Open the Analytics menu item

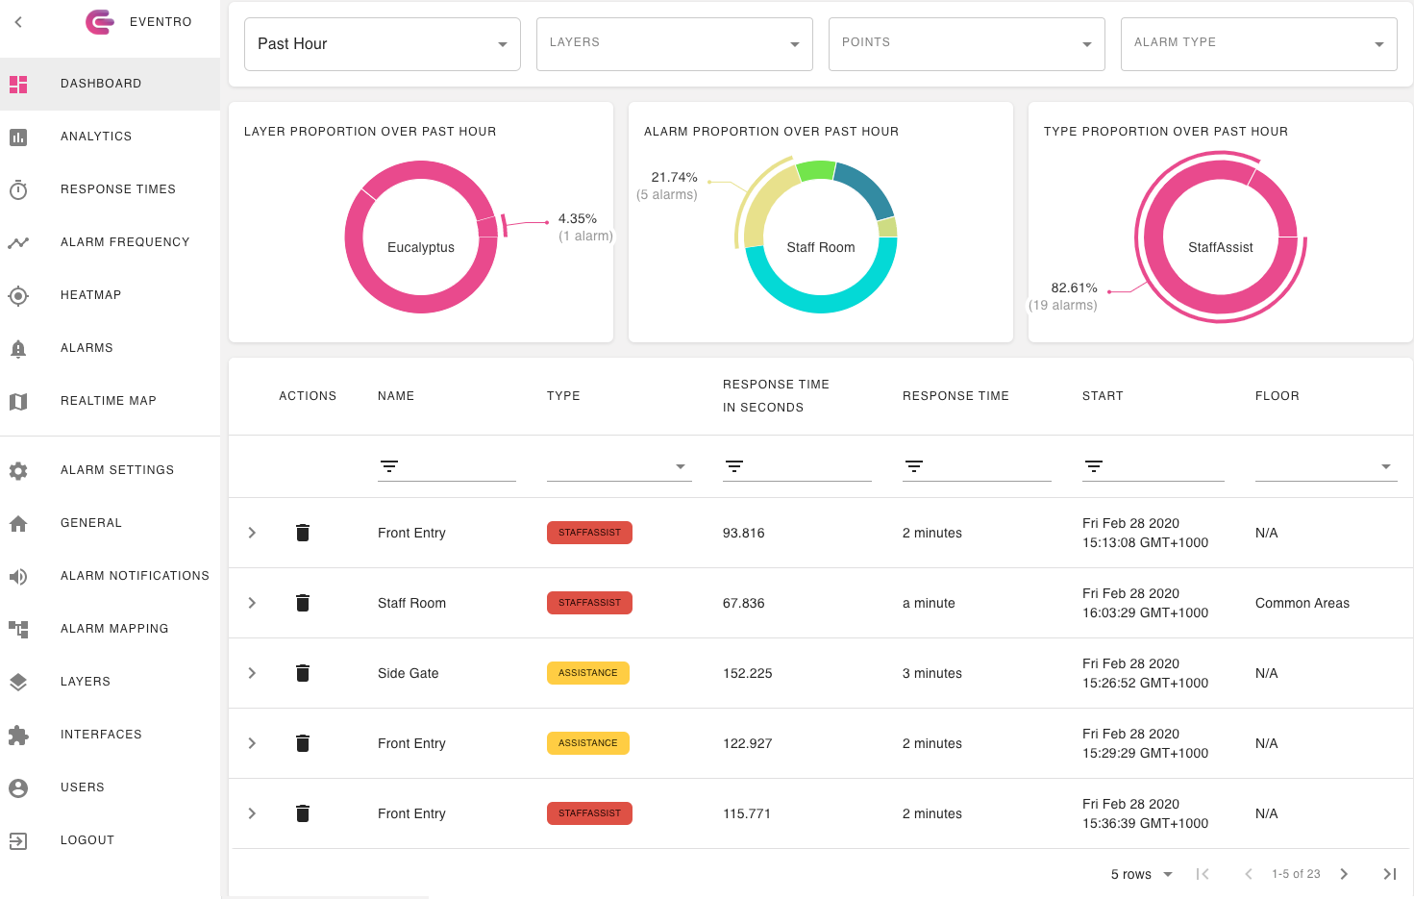click(111, 137)
